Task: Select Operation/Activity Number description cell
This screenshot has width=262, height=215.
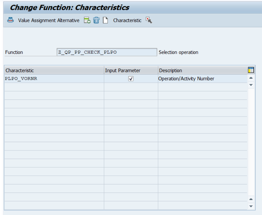Action: click(x=202, y=79)
